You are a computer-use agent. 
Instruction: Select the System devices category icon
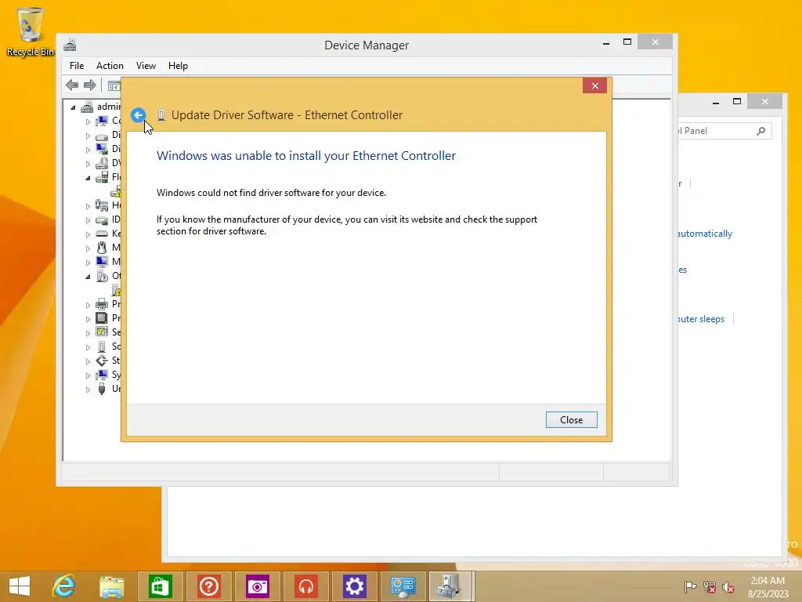102,375
